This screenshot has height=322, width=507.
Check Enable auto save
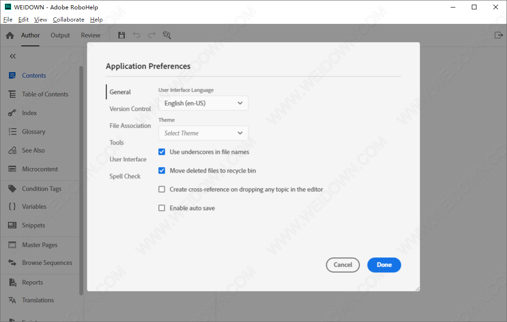(161, 208)
